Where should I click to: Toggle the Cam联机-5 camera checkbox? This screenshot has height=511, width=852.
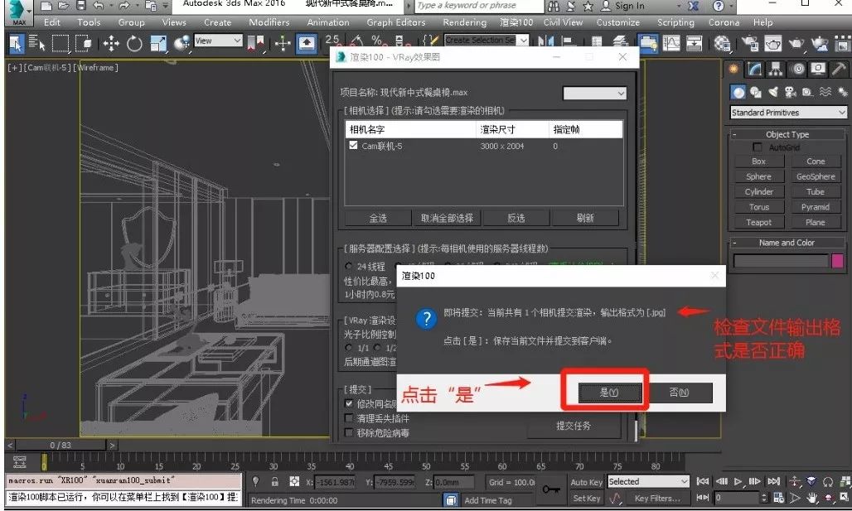pos(353,146)
